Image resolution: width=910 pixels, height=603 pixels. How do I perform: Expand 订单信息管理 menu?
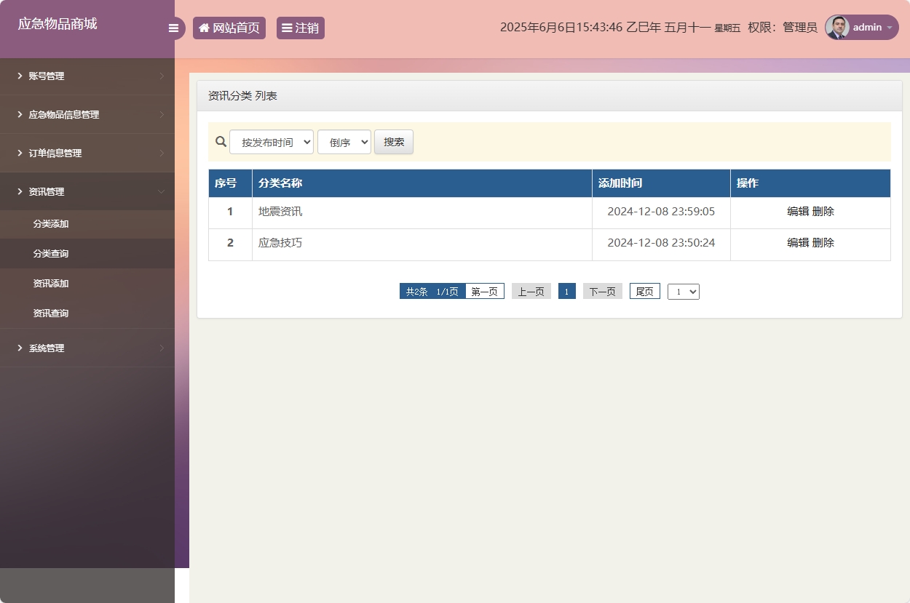pyautogui.click(x=87, y=153)
